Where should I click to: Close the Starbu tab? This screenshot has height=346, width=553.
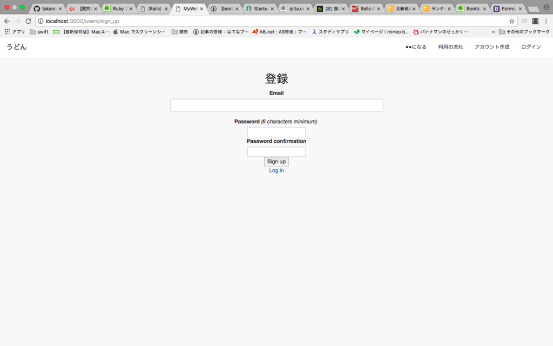(272, 9)
